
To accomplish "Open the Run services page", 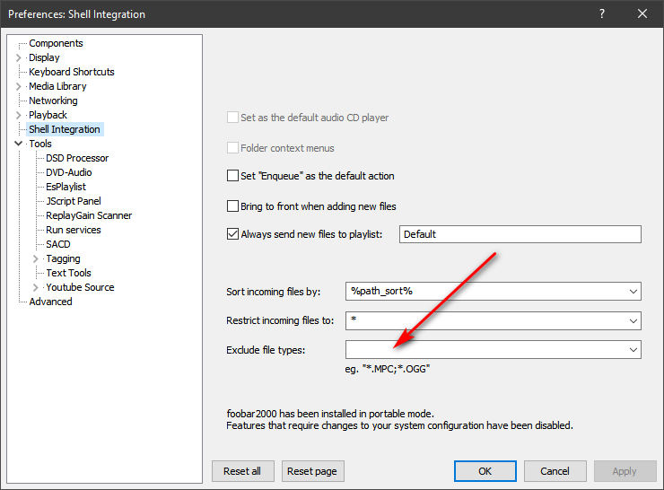I will (74, 230).
